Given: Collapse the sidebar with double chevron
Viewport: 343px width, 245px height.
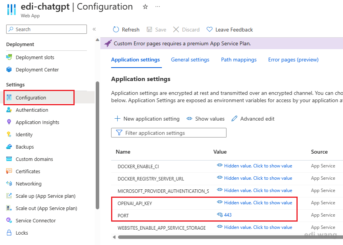Looking at the screenshot, I should (94, 29).
